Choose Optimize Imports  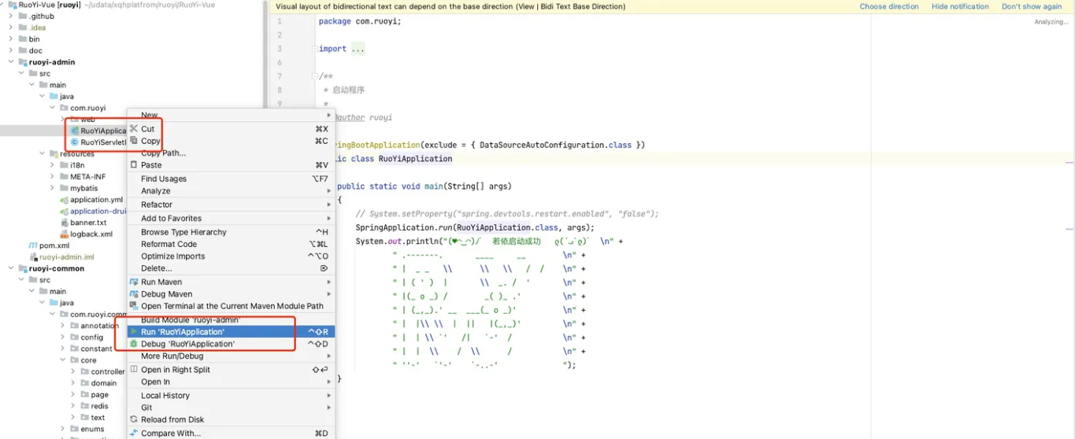pos(231,256)
